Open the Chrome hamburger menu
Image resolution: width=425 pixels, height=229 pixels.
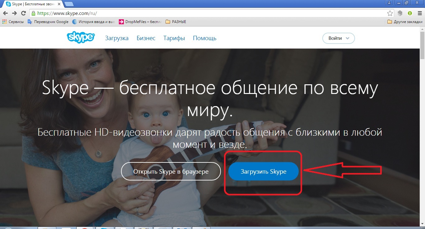click(419, 13)
